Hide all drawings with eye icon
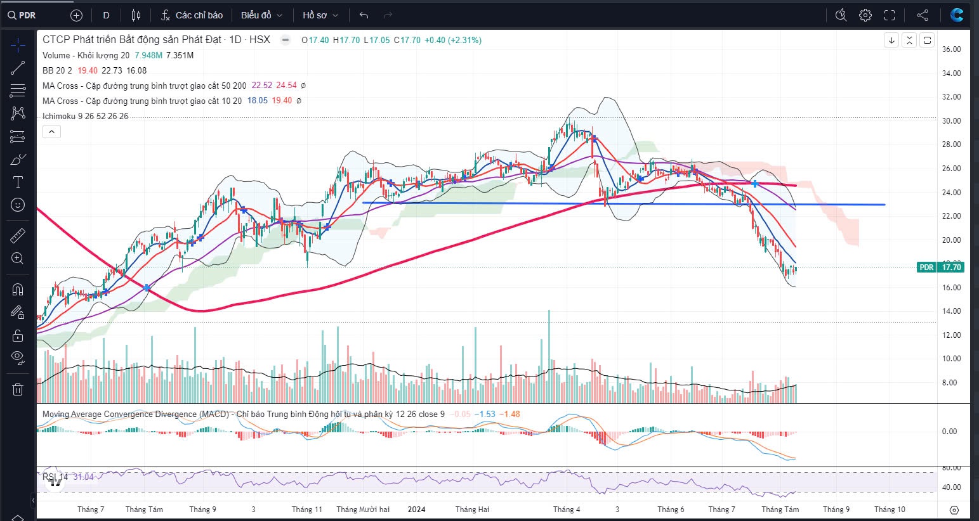Viewport: 979px width, 521px height. click(x=18, y=358)
